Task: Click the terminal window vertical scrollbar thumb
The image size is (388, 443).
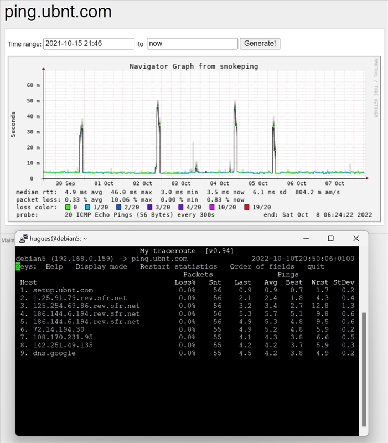Action: pos(364,369)
